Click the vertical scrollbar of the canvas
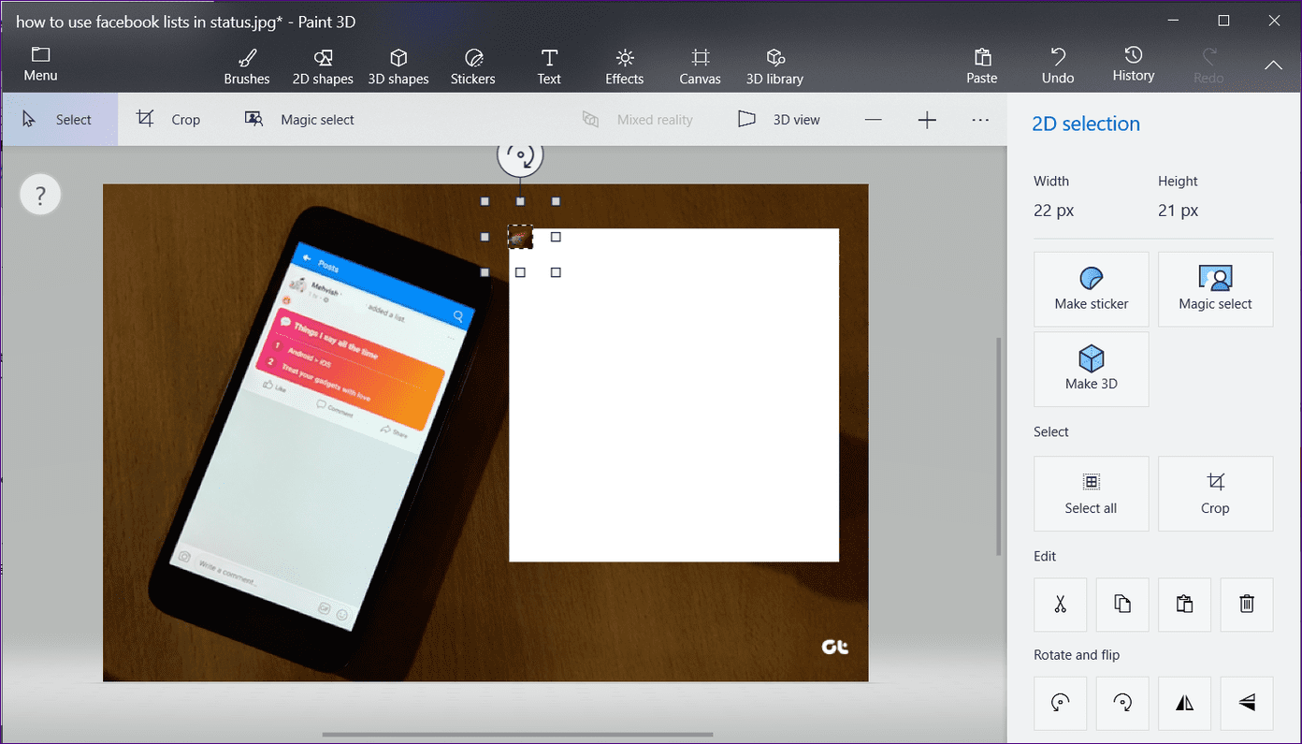Screen dimensions: 1302x744 click(x=999, y=445)
